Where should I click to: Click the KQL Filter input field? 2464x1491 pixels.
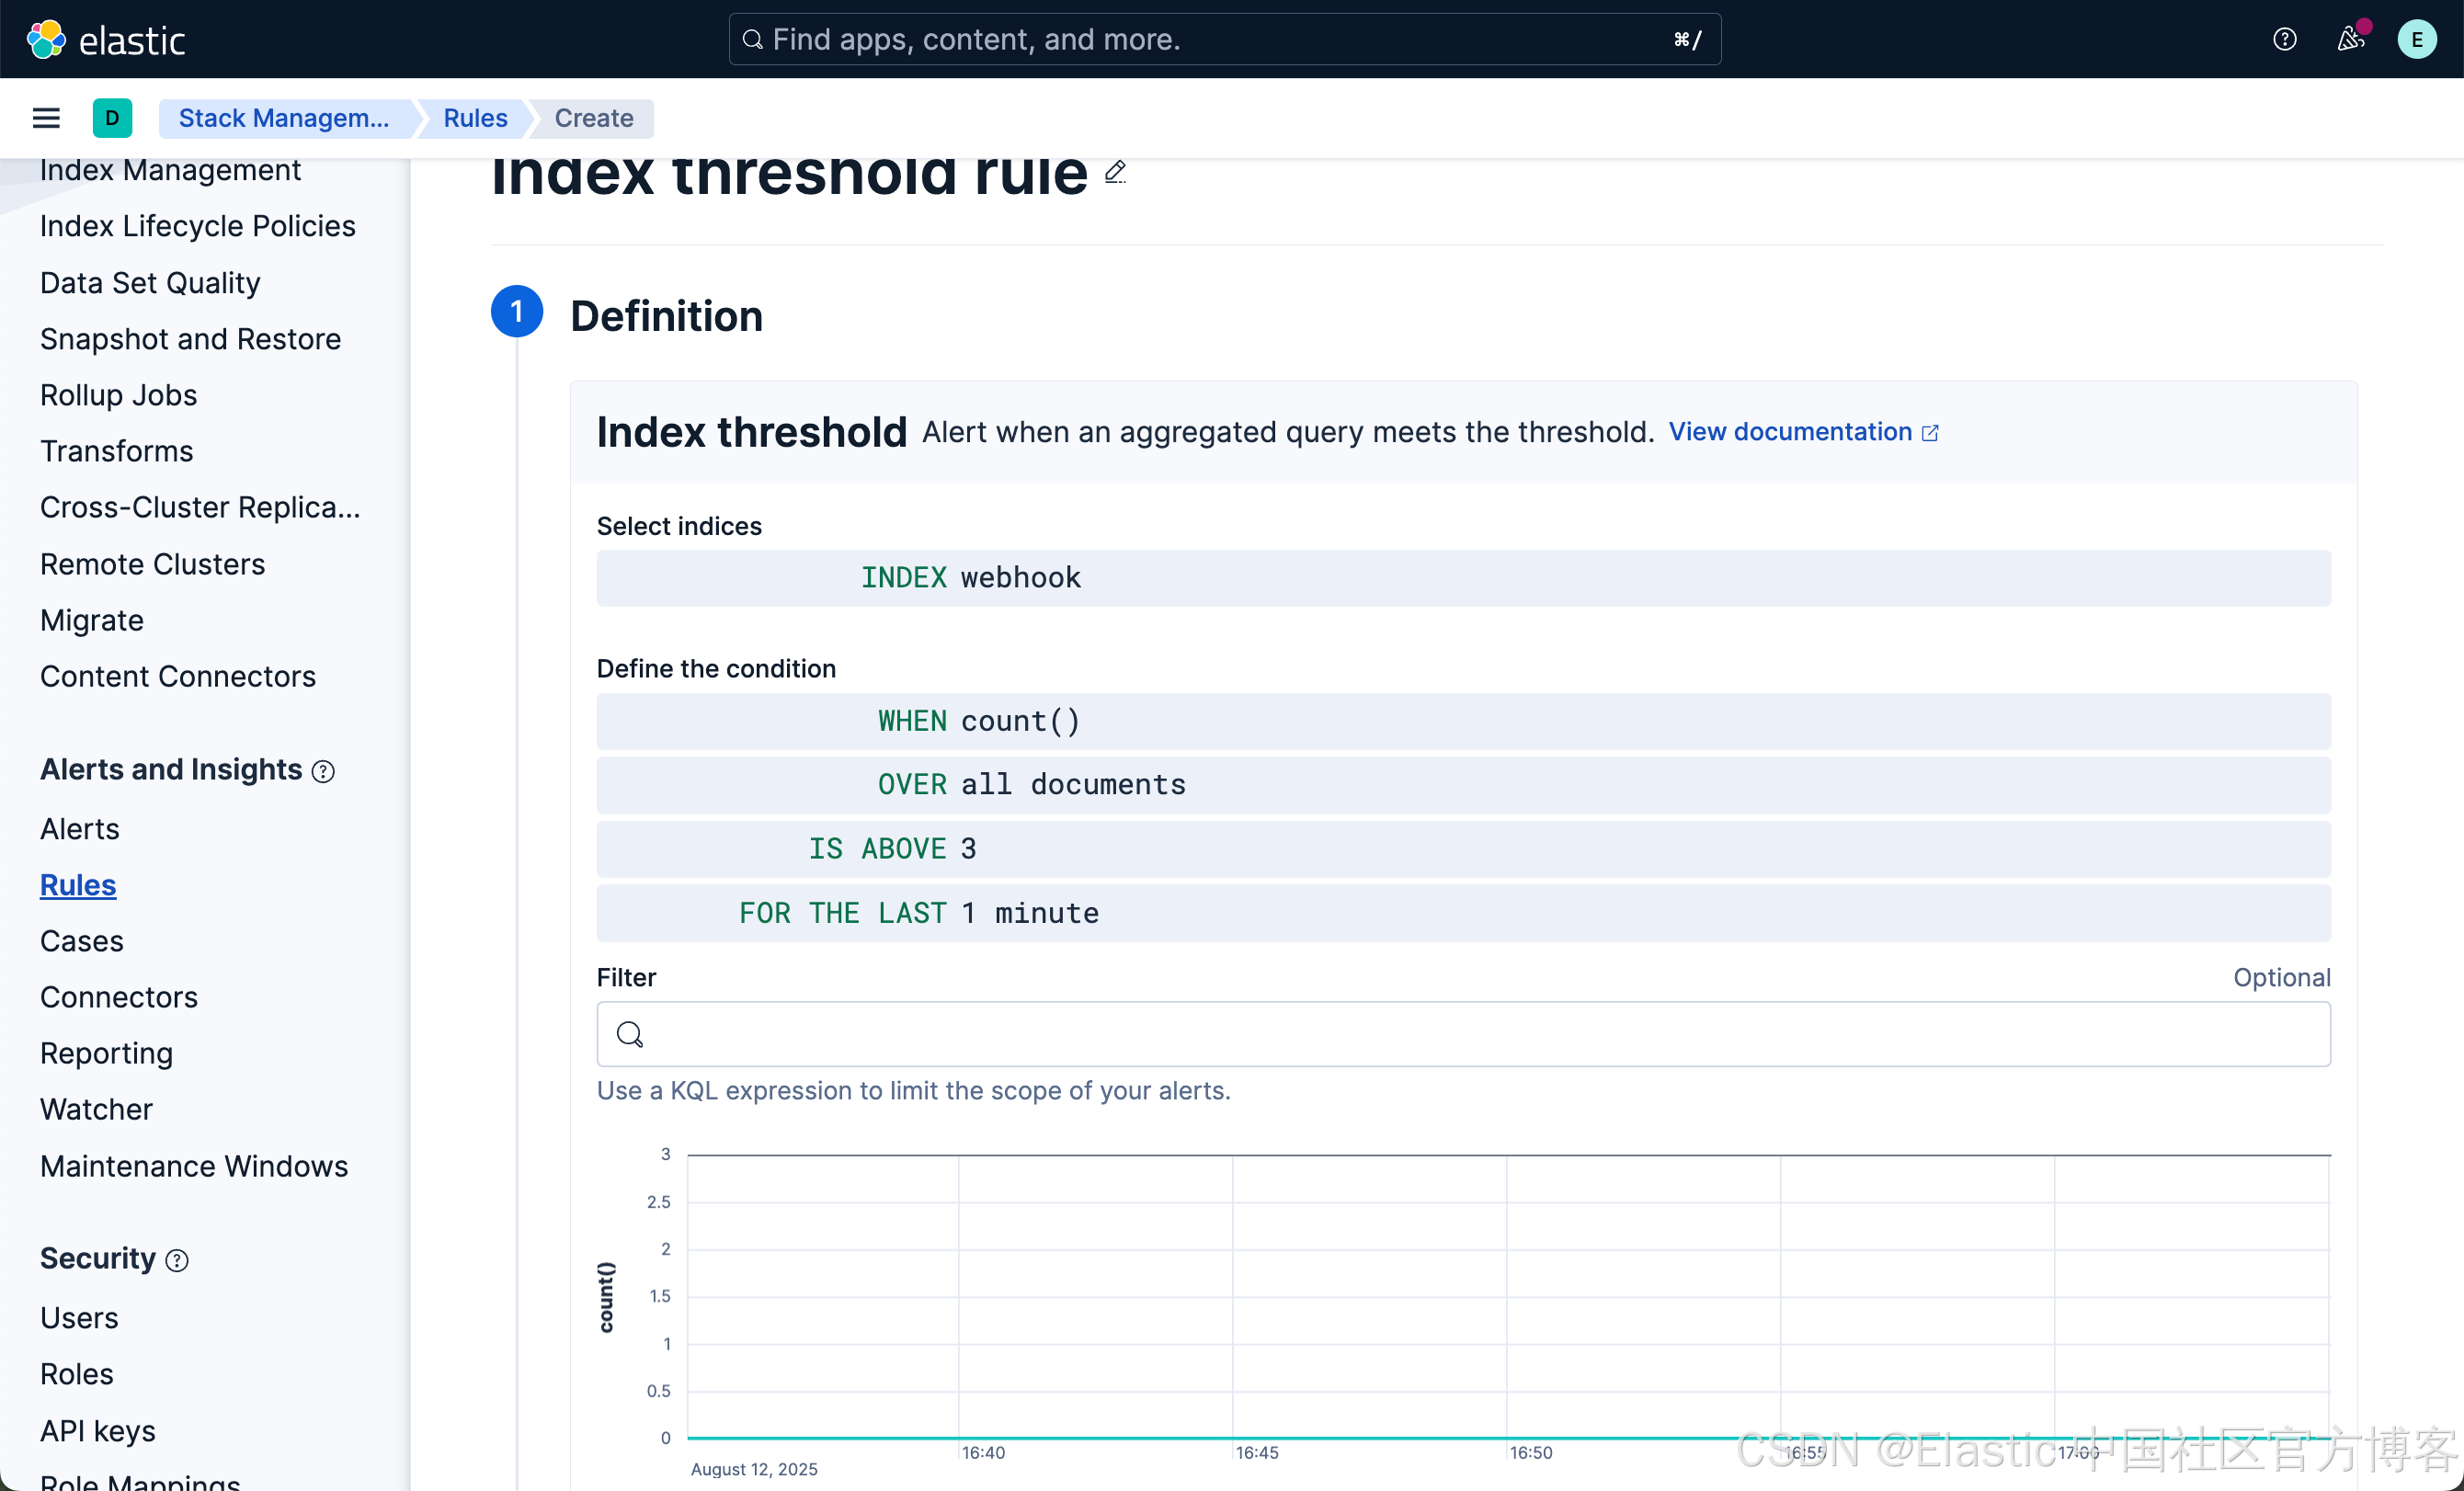1463,1034
